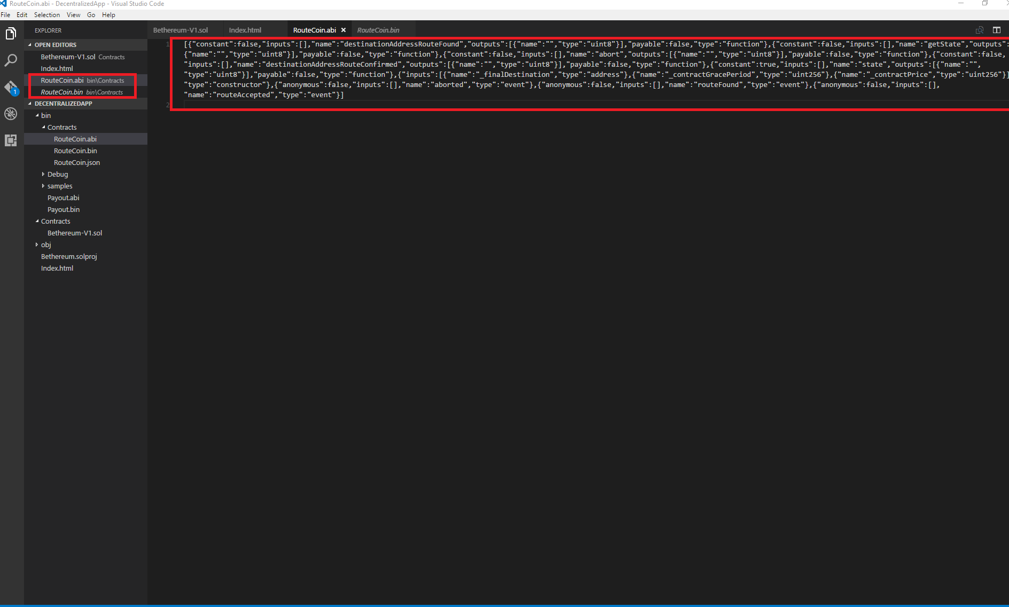Image resolution: width=1009 pixels, height=607 pixels.
Task: Expand the samples folder
Action: (43, 186)
